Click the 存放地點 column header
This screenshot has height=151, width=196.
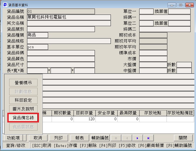click(153, 113)
